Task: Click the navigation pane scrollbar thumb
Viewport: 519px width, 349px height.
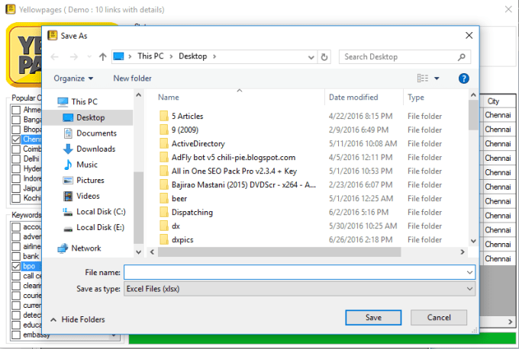Action: (138, 207)
